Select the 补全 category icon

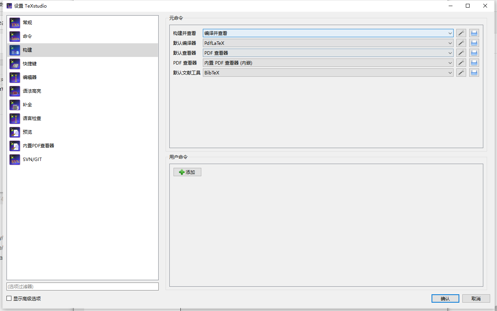point(15,105)
